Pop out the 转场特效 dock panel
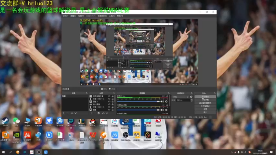 192,93
